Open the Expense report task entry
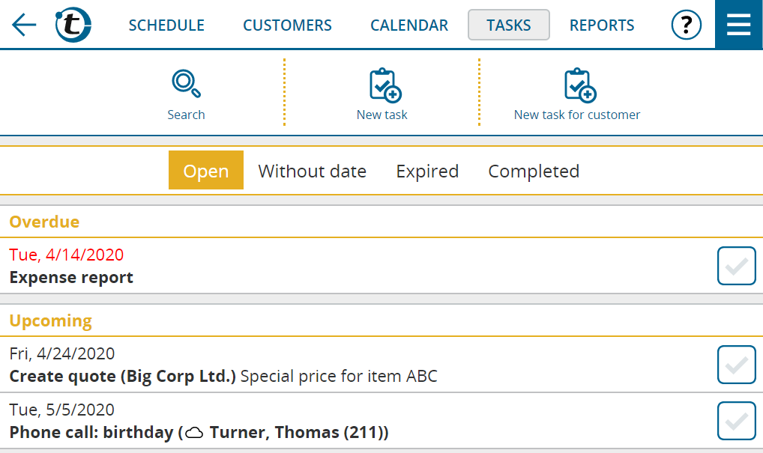The height and width of the screenshot is (453, 763). pos(71,277)
